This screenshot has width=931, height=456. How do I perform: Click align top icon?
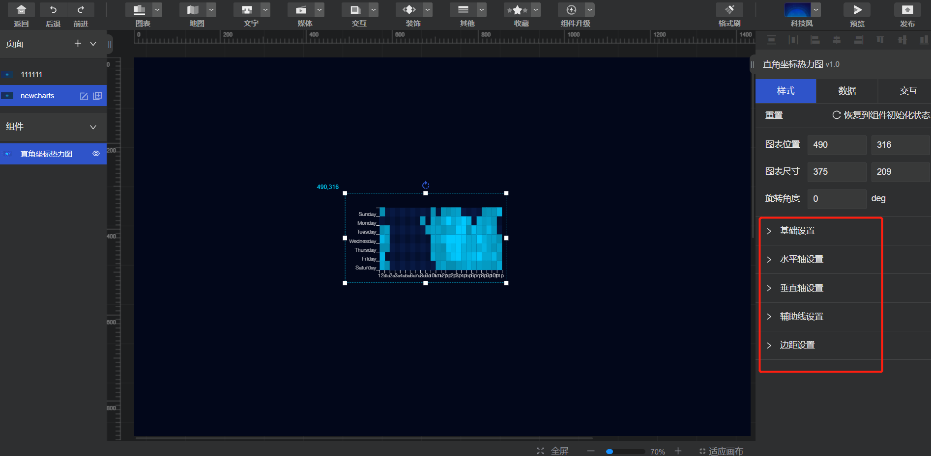(880, 40)
